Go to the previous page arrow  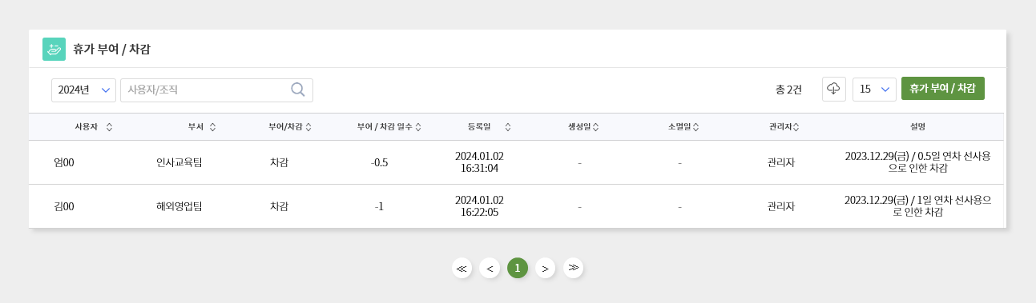(490, 268)
